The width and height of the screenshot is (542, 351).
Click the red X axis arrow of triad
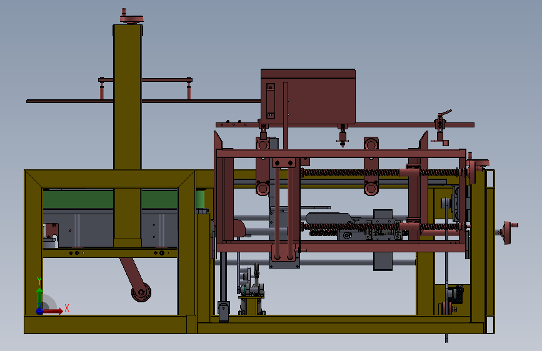tap(53, 311)
